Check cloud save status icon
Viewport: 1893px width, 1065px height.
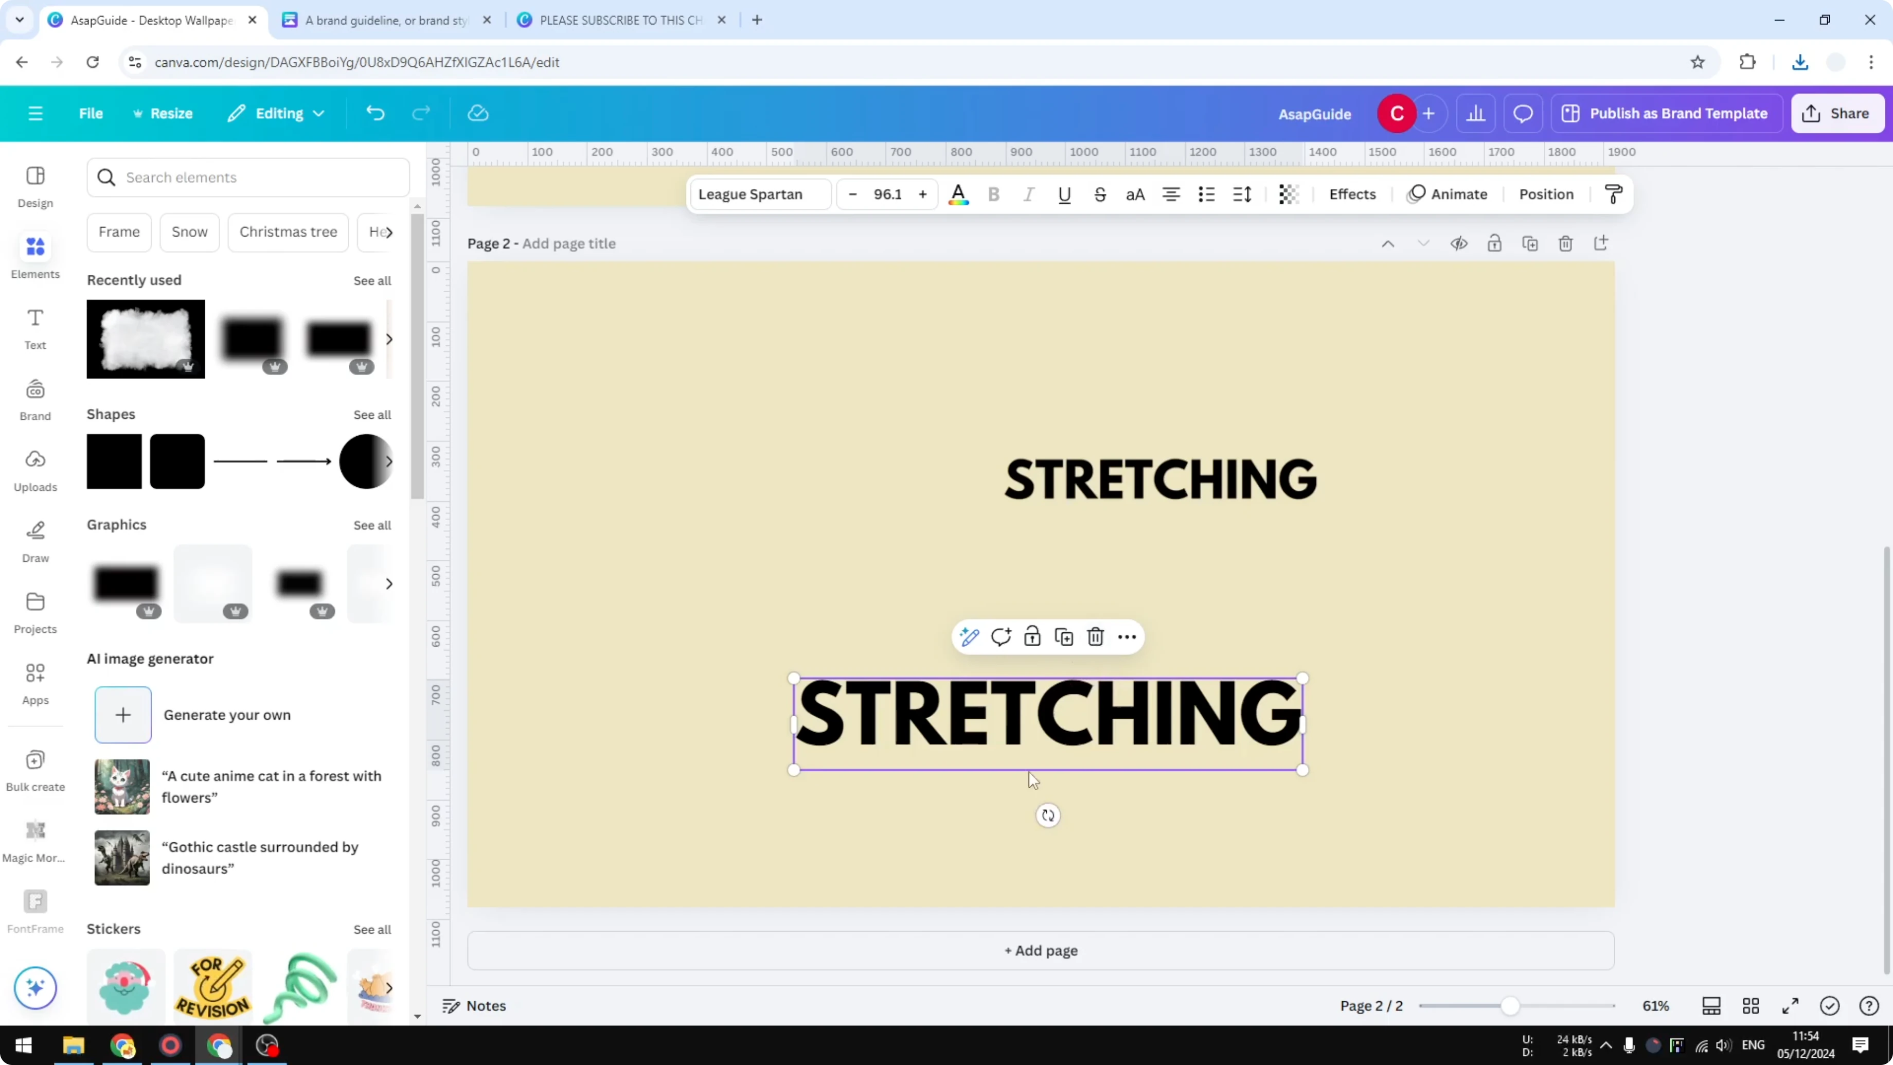[x=478, y=113]
